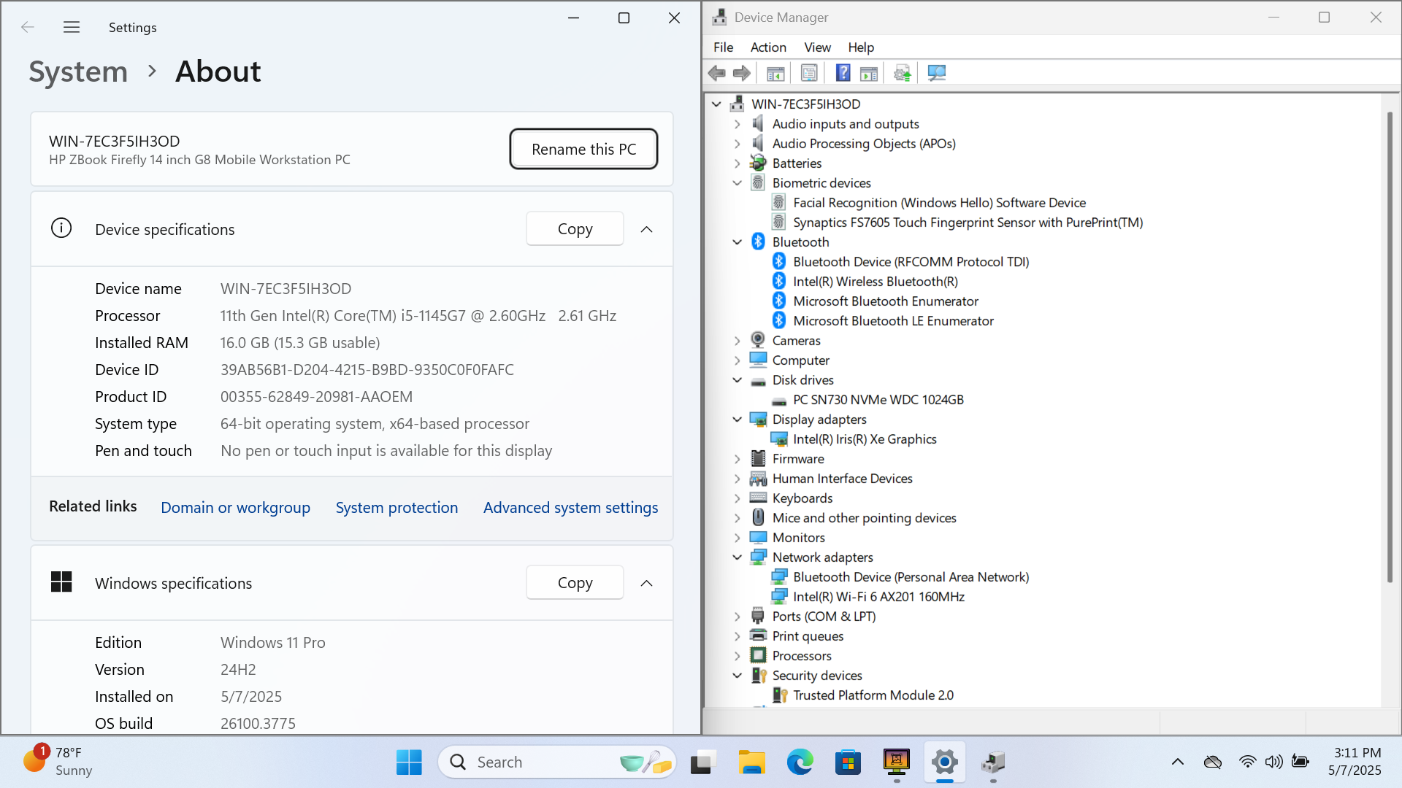The image size is (1402, 788).
Task: Click Update driver software toolbar icon
Action: (x=903, y=73)
